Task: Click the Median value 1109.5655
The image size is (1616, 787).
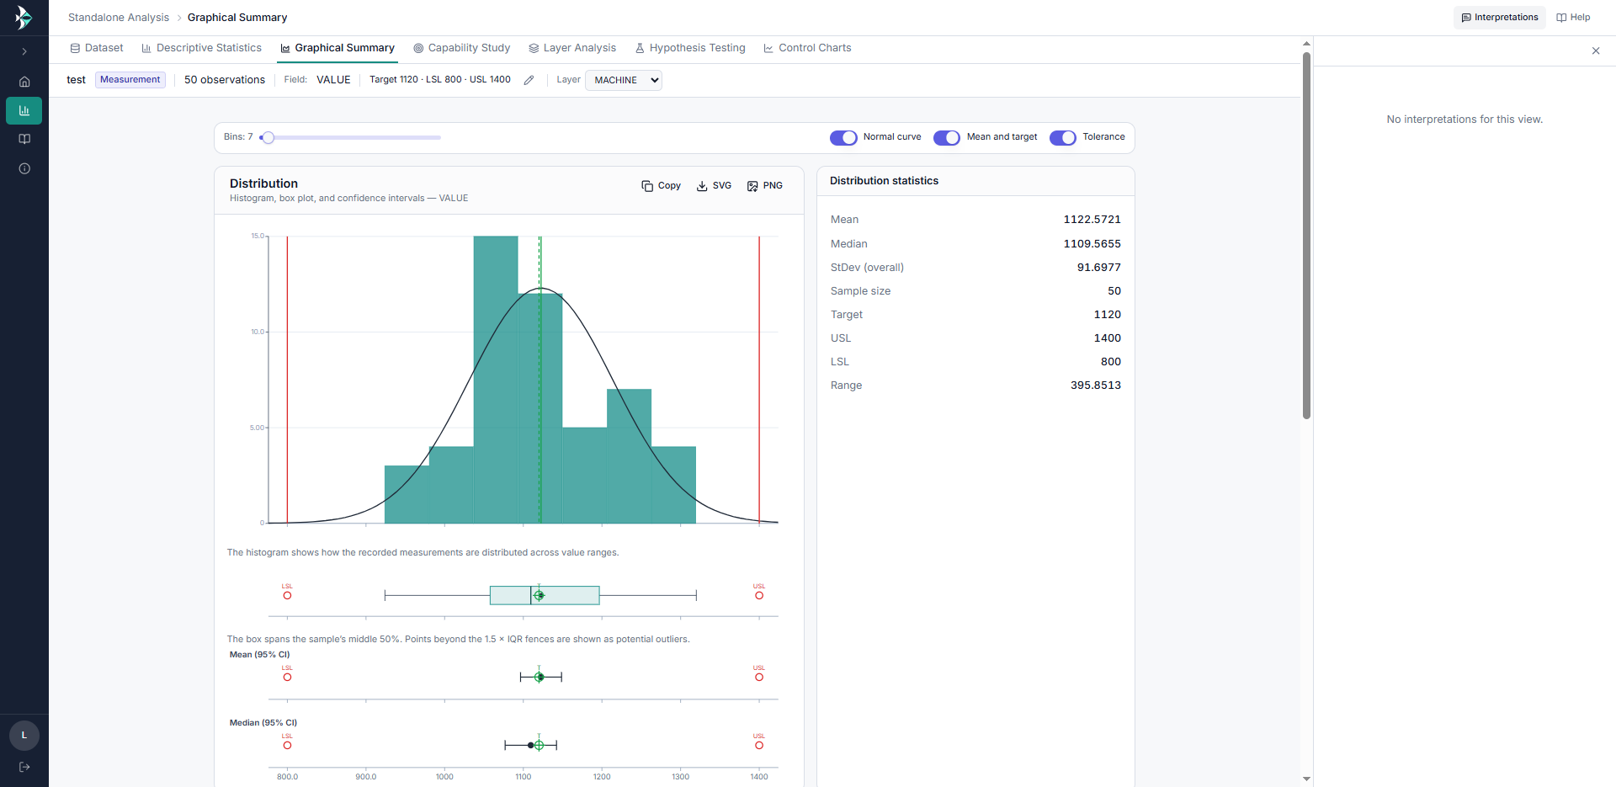Action: pos(1092,244)
